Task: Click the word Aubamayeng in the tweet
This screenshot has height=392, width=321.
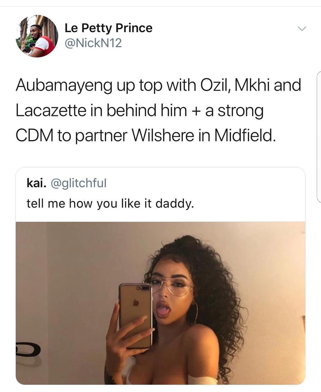Action: [64, 85]
